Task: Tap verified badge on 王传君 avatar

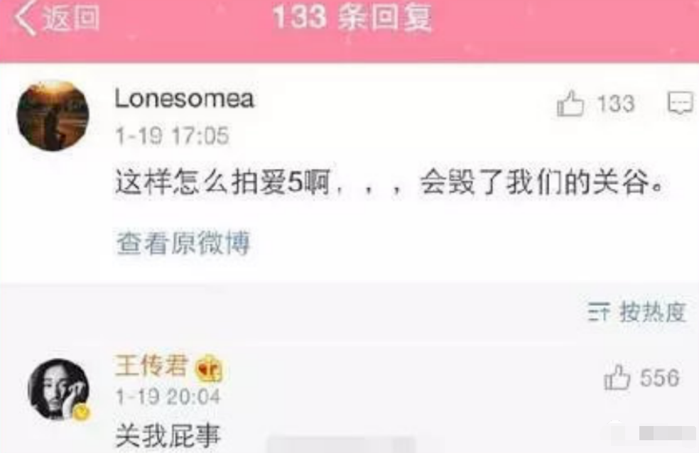Action: click(81, 413)
